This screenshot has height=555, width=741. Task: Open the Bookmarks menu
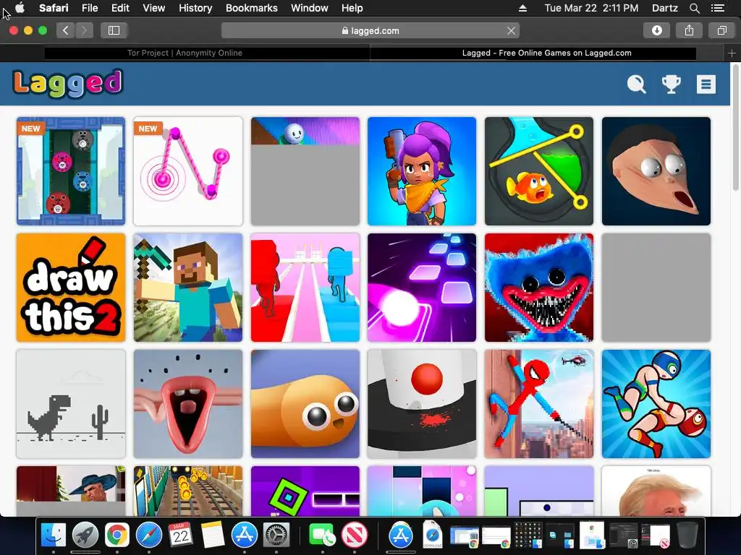click(251, 8)
